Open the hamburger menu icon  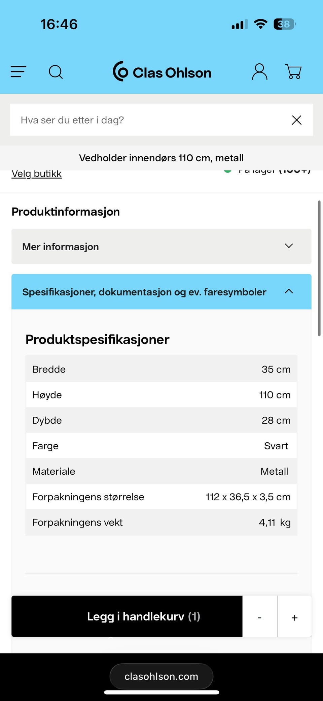click(x=19, y=72)
